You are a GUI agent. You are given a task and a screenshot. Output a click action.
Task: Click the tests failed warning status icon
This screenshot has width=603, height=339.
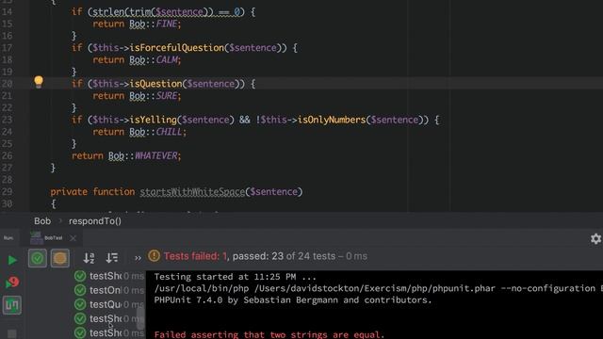click(x=154, y=256)
